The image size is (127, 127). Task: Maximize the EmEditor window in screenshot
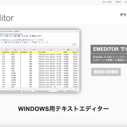pos(72,31)
